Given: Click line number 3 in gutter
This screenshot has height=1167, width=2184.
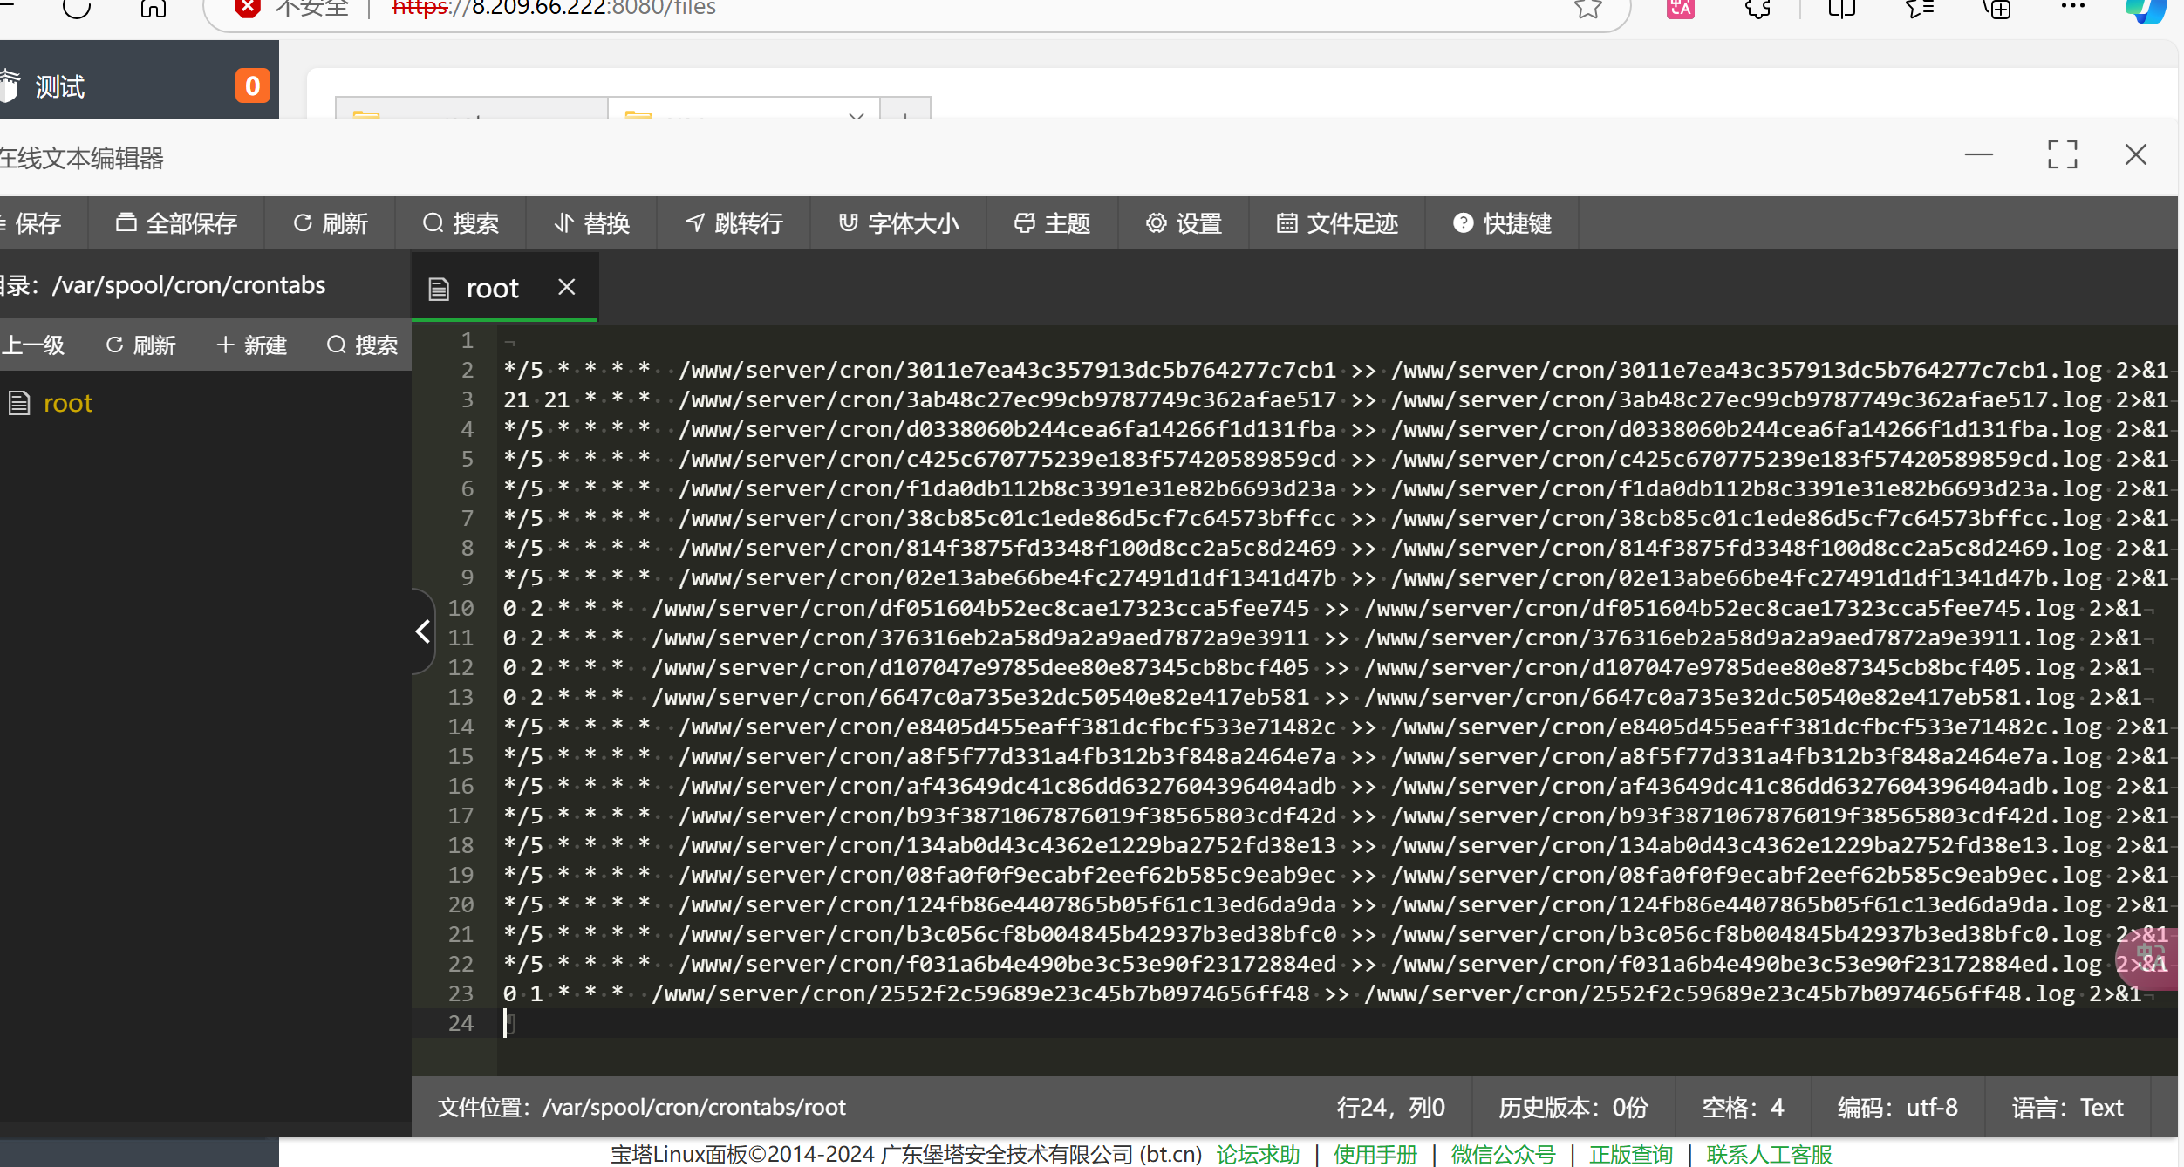Looking at the screenshot, I should click(468, 399).
